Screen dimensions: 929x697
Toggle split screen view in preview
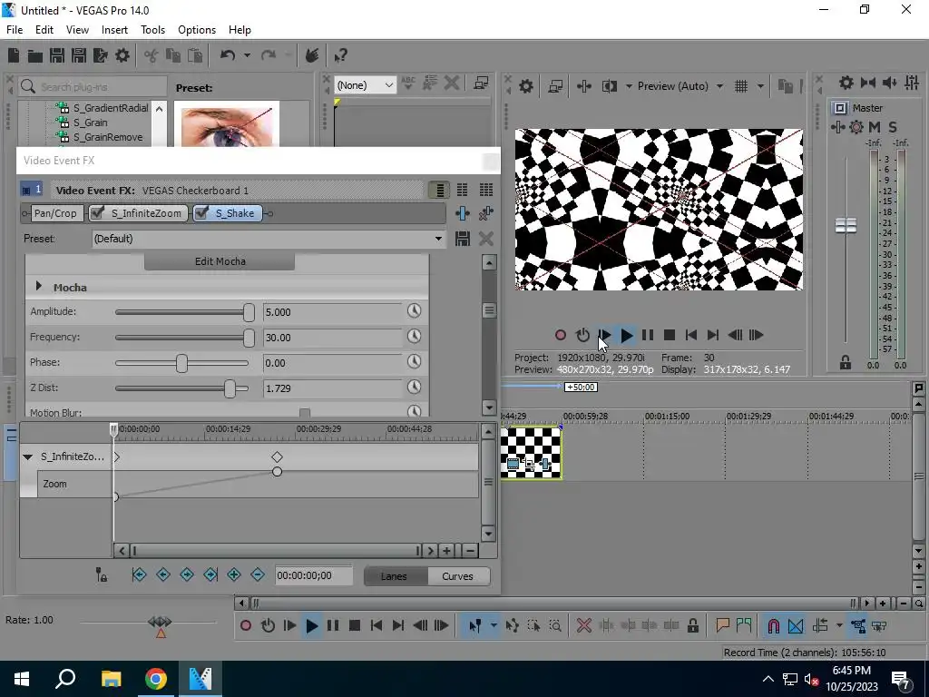(609, 86)
